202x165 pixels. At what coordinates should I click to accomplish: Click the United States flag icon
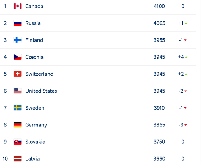click(x=18, y=91)
